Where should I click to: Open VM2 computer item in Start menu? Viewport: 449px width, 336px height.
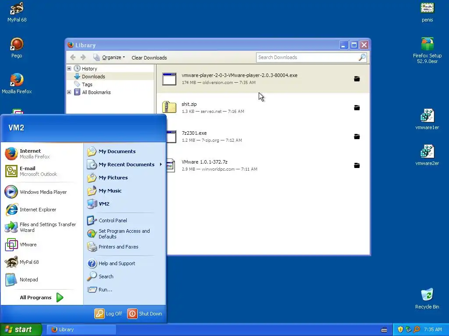pos(125,204)
